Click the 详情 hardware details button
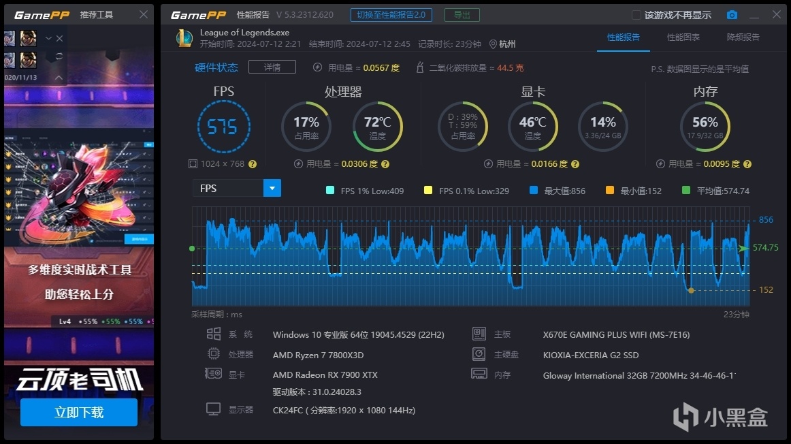Image resolution: width=791 pixels, height=444 pixels. (x=272, y=67)
